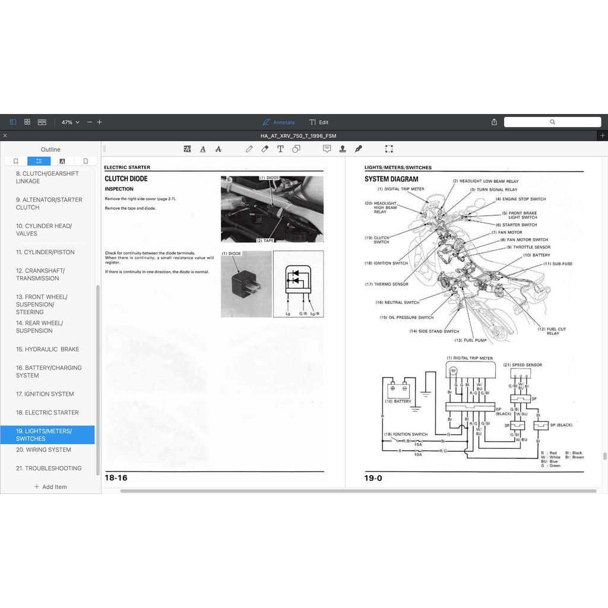Open the 47% zoom level dropdown
This screenshot has height=608, width=608.
(70, 122)
